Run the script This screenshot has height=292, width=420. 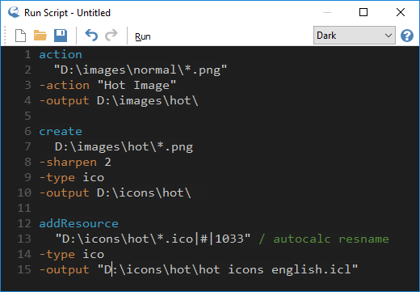click(143, 36)
